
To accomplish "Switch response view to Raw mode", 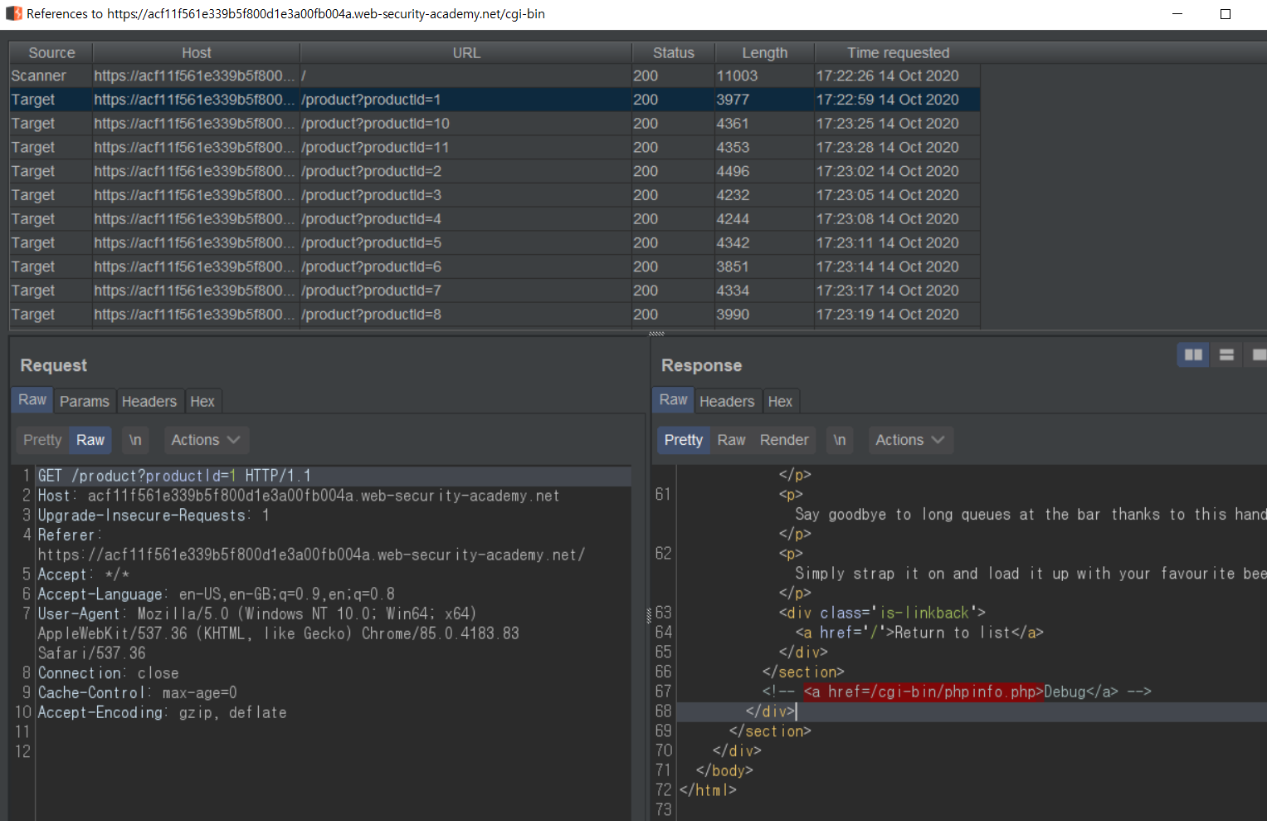I will 731,440.
